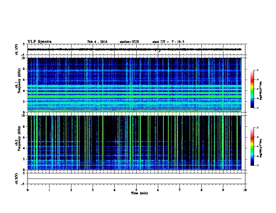This screenshot has height=213, width=276.
Task: Click time axis tick label "10"
Action: 245,190
